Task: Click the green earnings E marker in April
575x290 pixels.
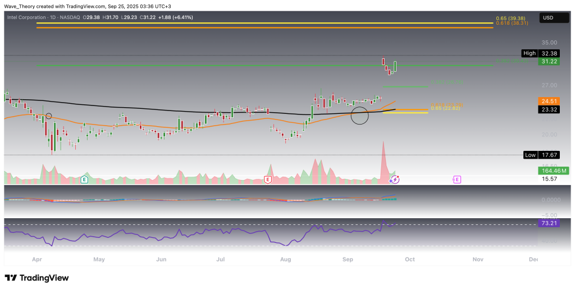Action: tap(84, 179)
